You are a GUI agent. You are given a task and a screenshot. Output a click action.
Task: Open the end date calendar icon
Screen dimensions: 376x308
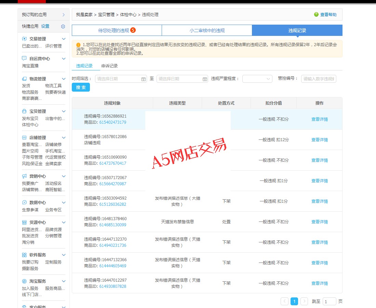(205, 79)
